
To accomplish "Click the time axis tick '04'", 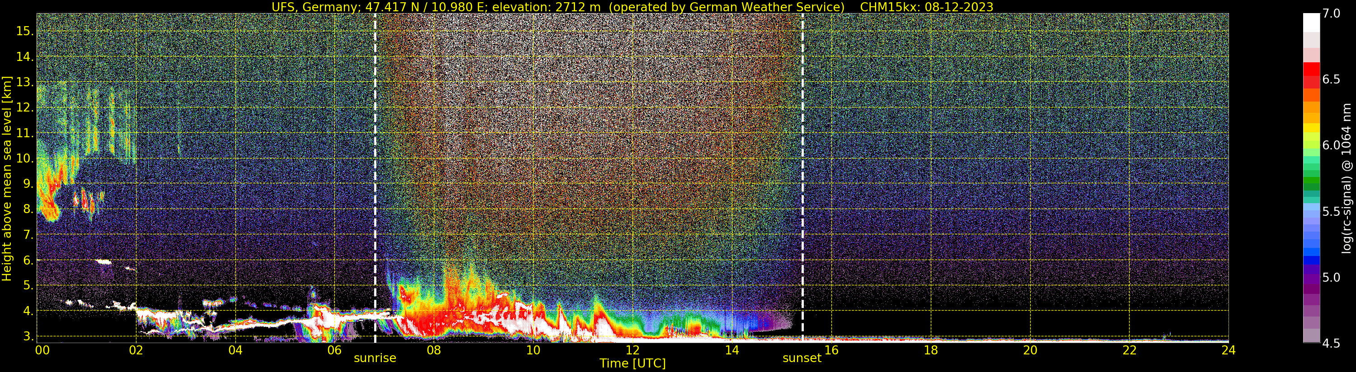I will pyautogui.click(x=235, y=350).
